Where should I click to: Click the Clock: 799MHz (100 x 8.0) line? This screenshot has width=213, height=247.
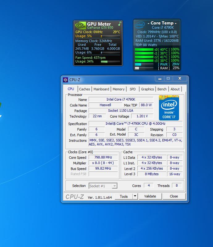[x=157, y=32]
